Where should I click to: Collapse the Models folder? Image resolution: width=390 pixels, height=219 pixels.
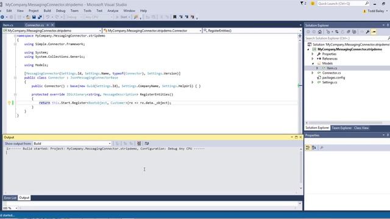pyautogui.click(x=313, y=63)
